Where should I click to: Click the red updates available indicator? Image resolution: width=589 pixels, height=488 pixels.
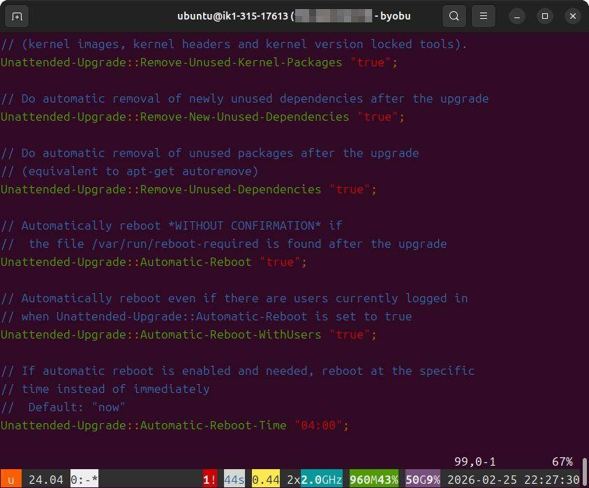click(x=209, y=480)
